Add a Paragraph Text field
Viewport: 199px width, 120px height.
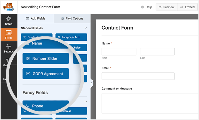tap(71, 37)
